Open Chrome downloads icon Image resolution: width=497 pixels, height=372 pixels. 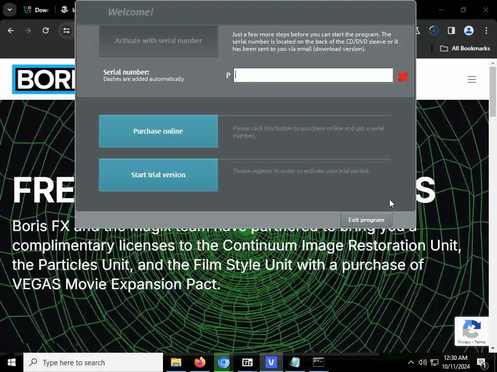click(x=433, y=31)
